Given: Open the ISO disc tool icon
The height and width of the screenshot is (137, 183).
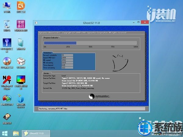Looking at the screenshot, I should click(7, 63).
